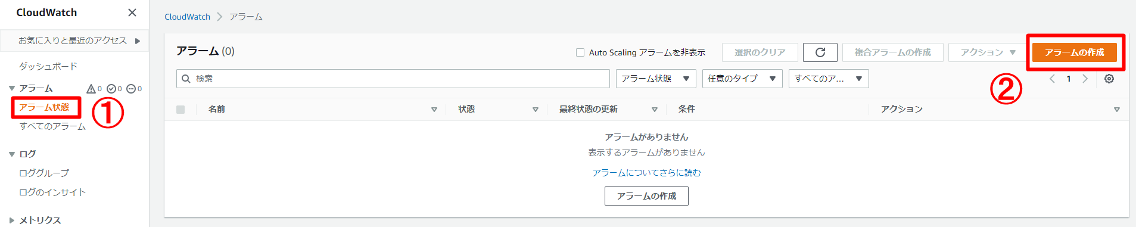Click page number 1
This screenshot has width=1136, height=227.
(1069, 79)
